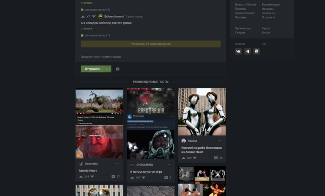325x196 pixels.
Task: Open Kokoreiko's avatar
Action: (81, 164)
